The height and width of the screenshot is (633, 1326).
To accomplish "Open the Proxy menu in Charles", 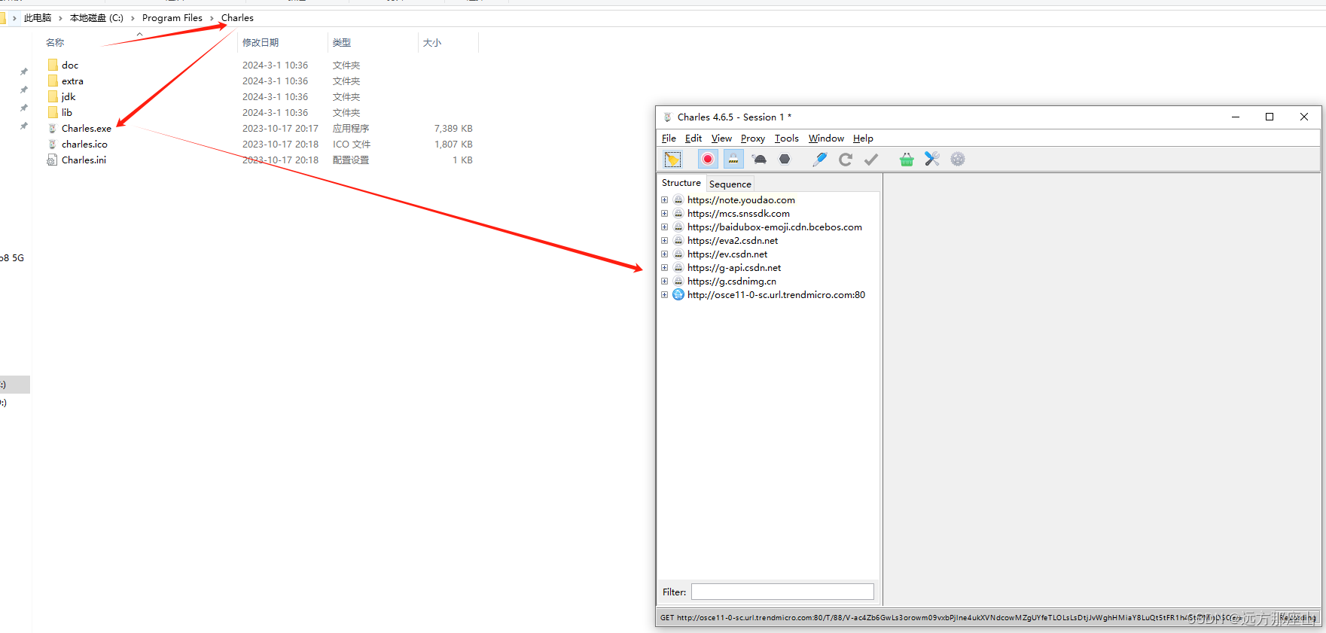I will click(752, 138).
